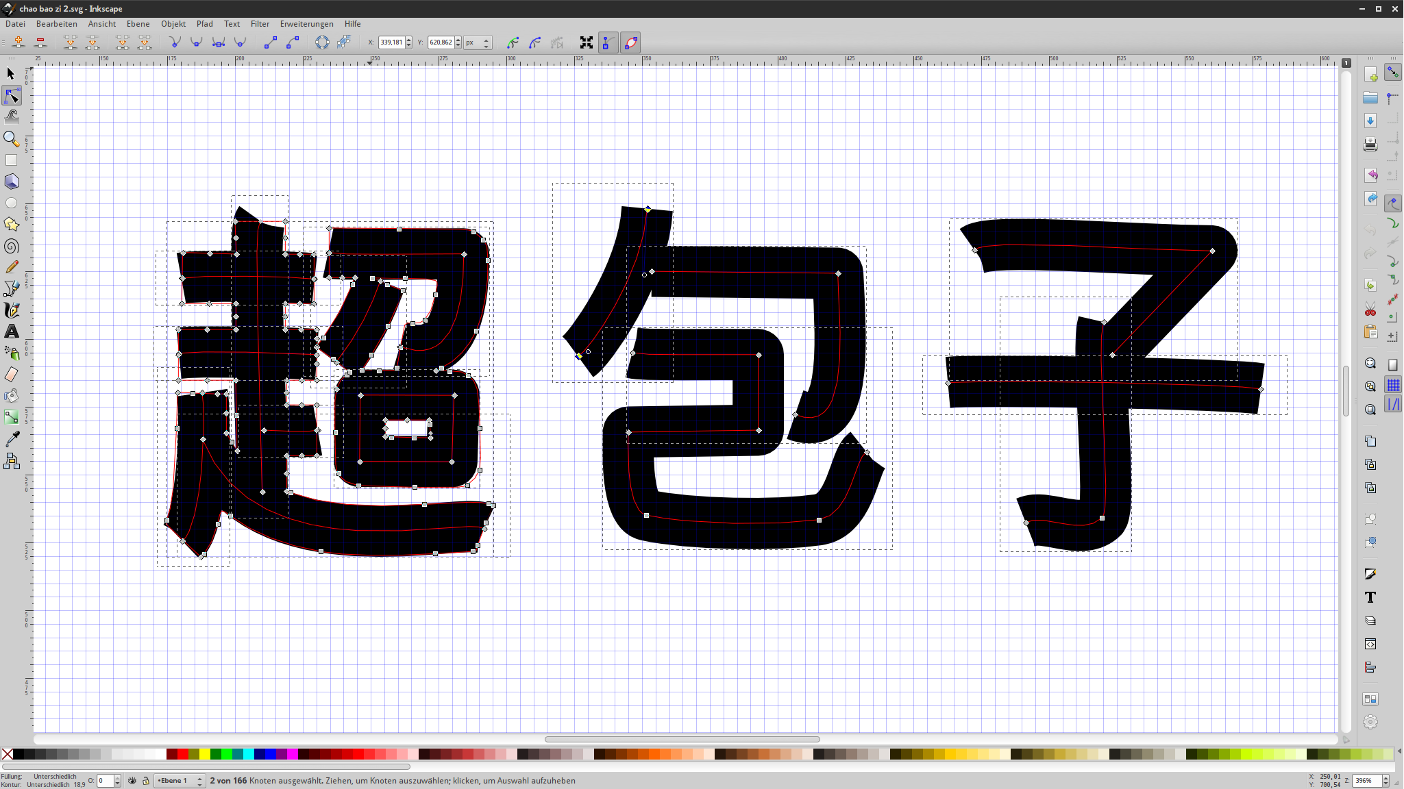The width and height of the screenshot is (1404, 789).
Task: Select the Node editing tool
Action: coord(11,95)
